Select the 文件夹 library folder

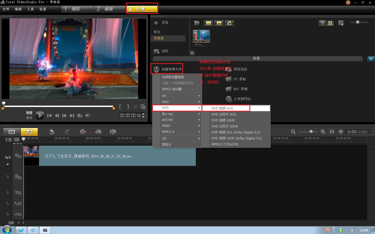tap(168, 38)
